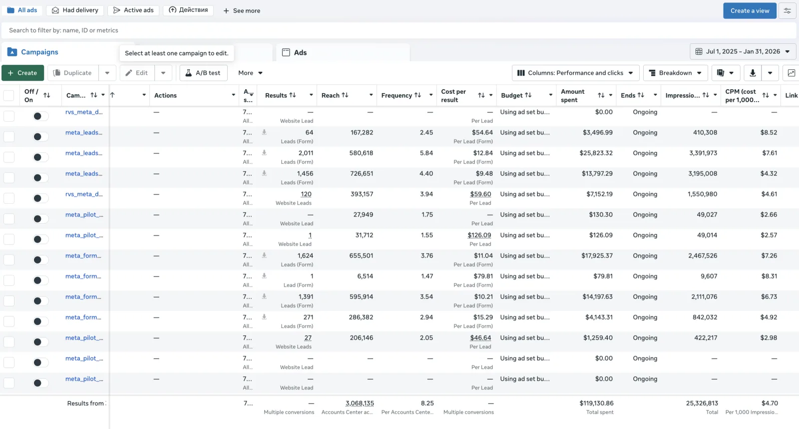The height and width of the screenshot is (429, 799).
Task: Click the Create a view button
Action: coord(750,11)
